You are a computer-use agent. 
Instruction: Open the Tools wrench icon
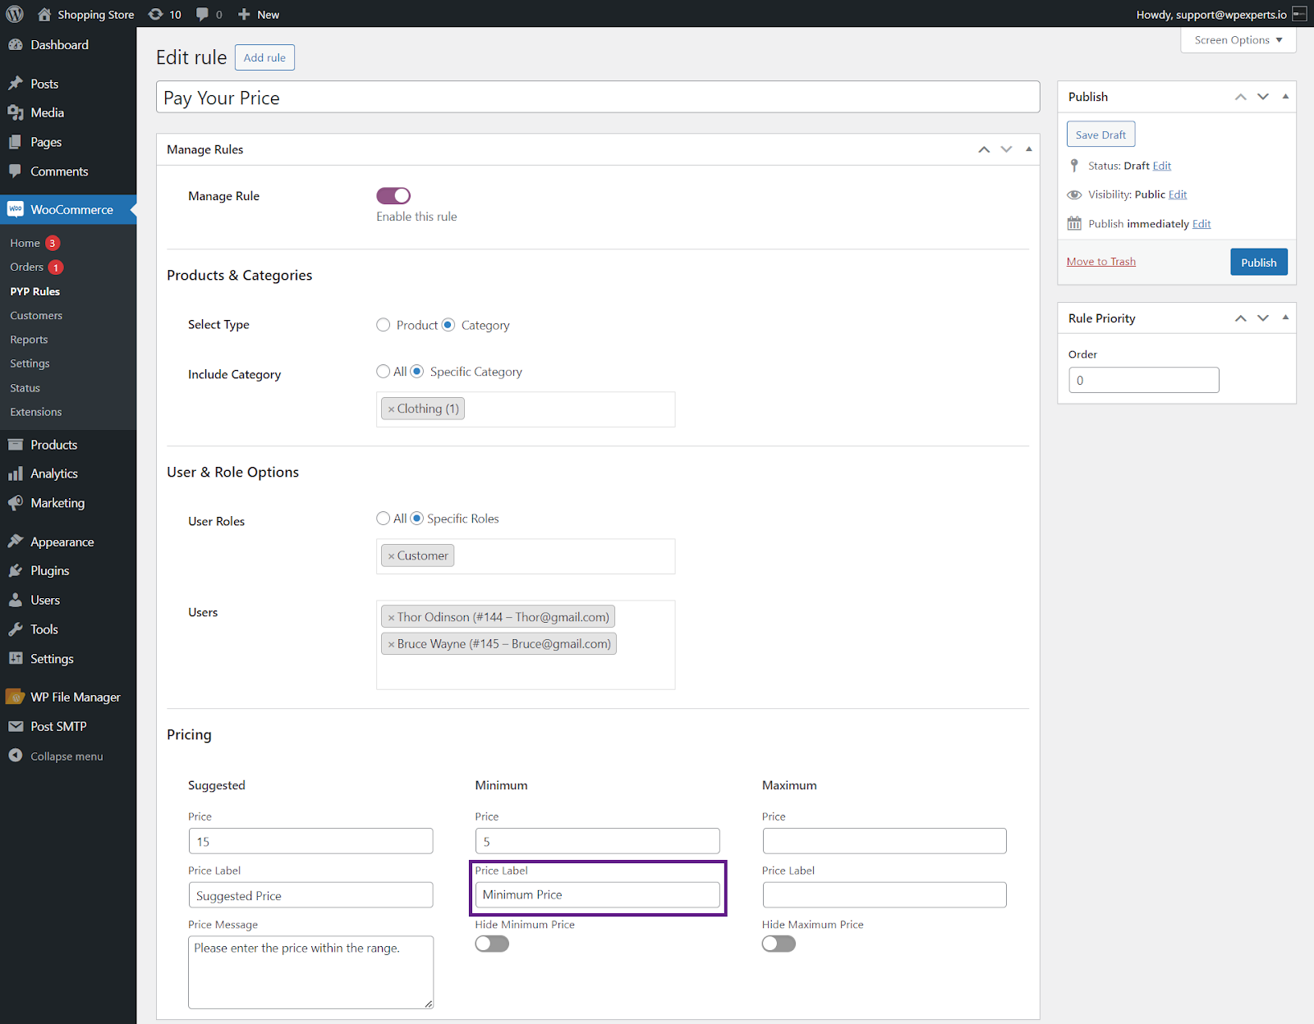coord(16,629)
